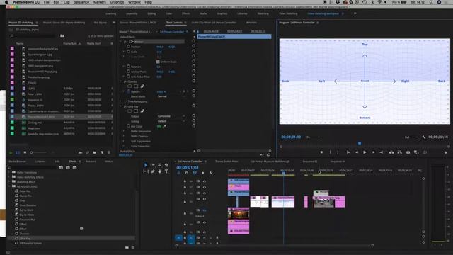Screen dimensions: 453x255
Task: Select the Track Select Forward tool
Action: tap(153, 165)
